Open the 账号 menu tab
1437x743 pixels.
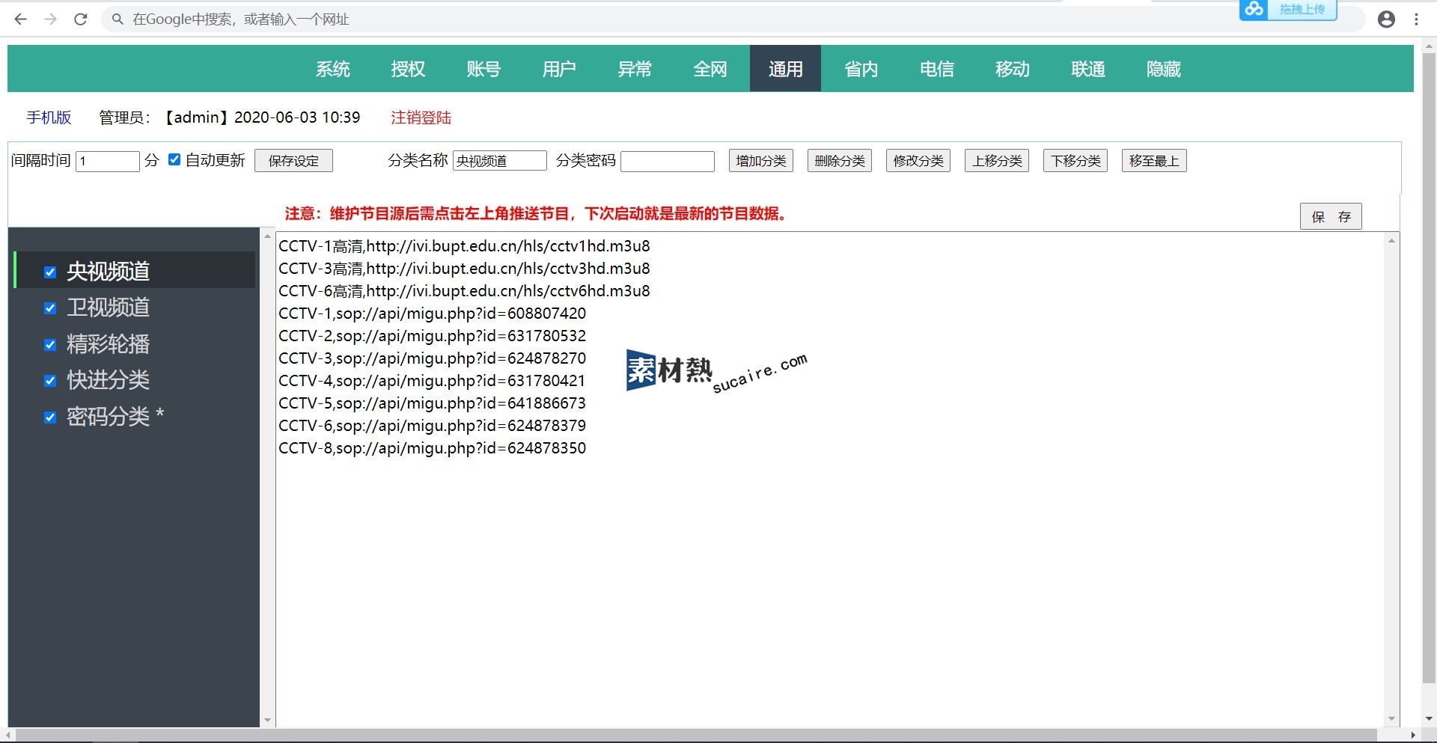coord(483,69)
